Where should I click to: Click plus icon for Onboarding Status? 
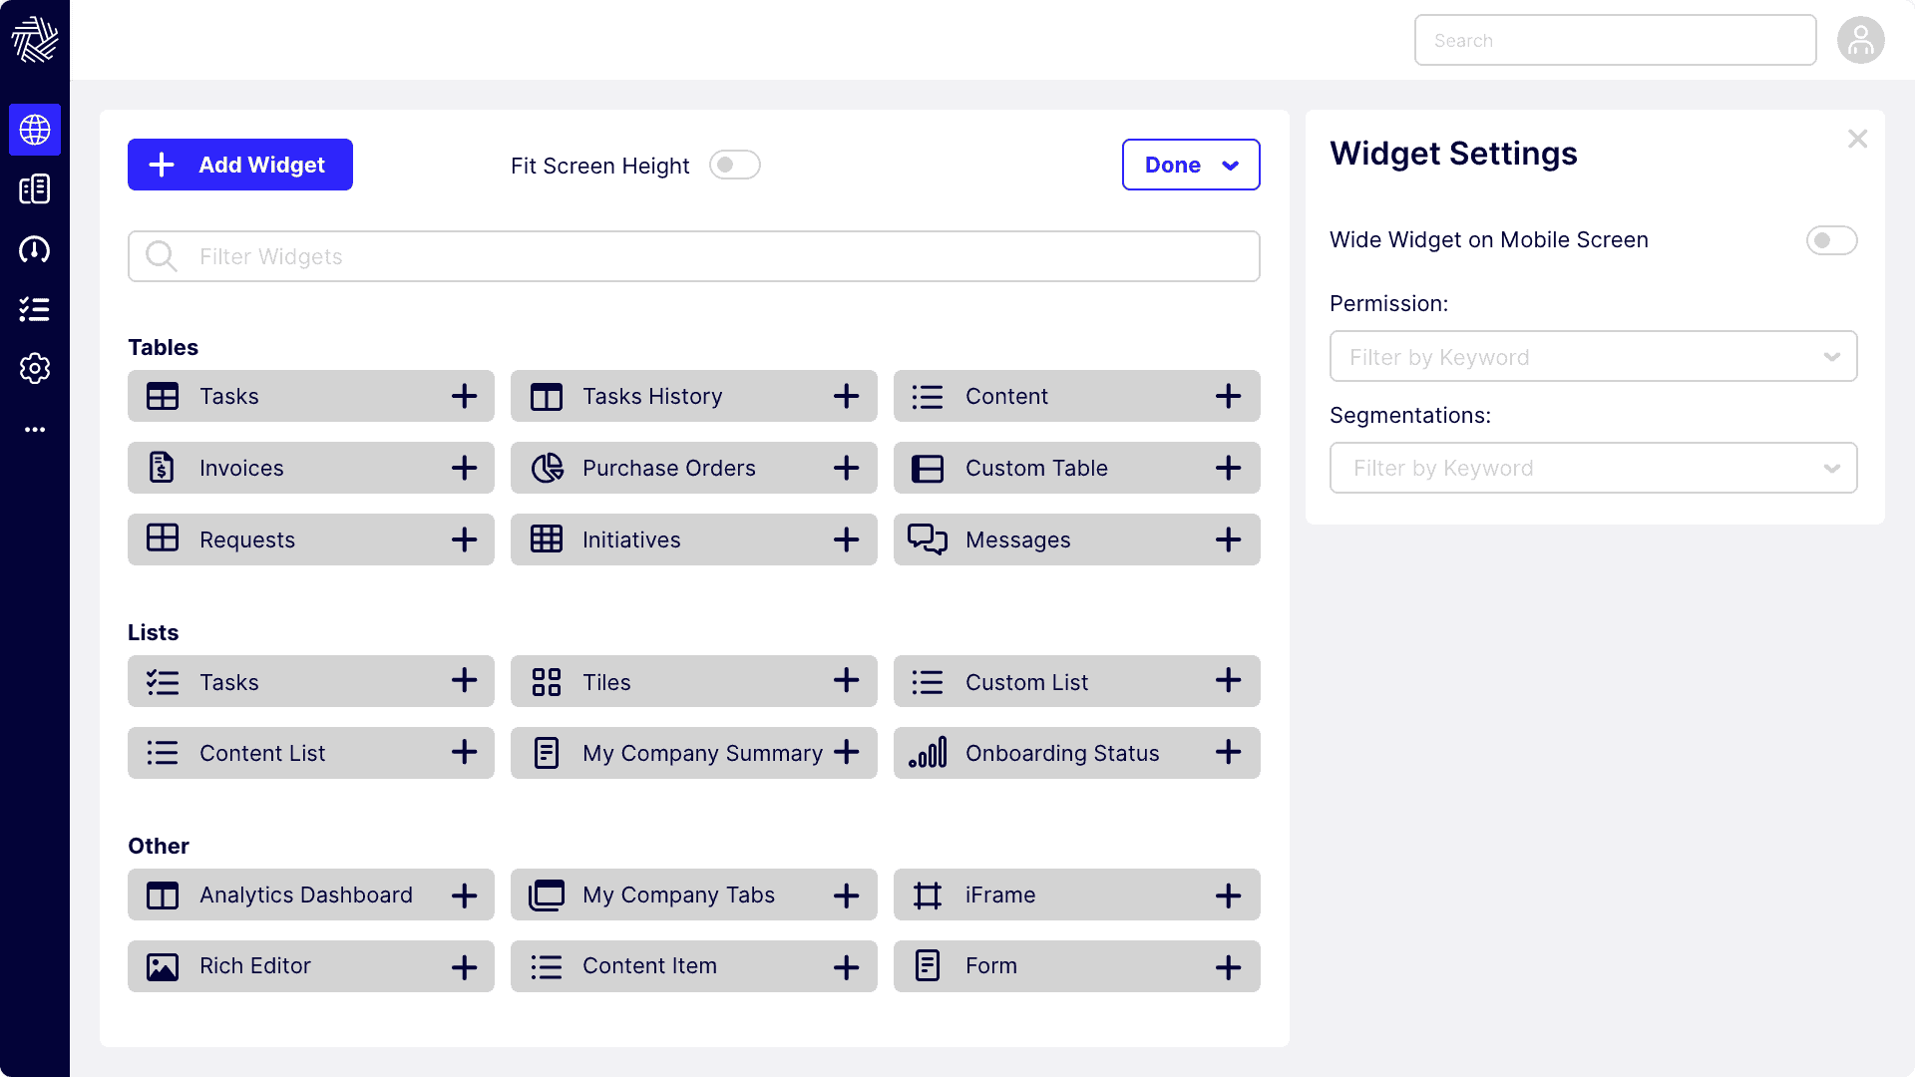[1228, 753]
